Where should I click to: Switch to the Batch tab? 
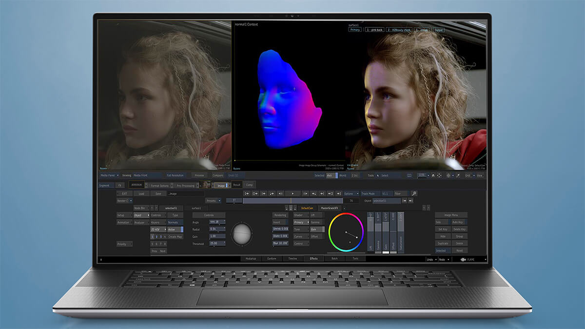334,259
